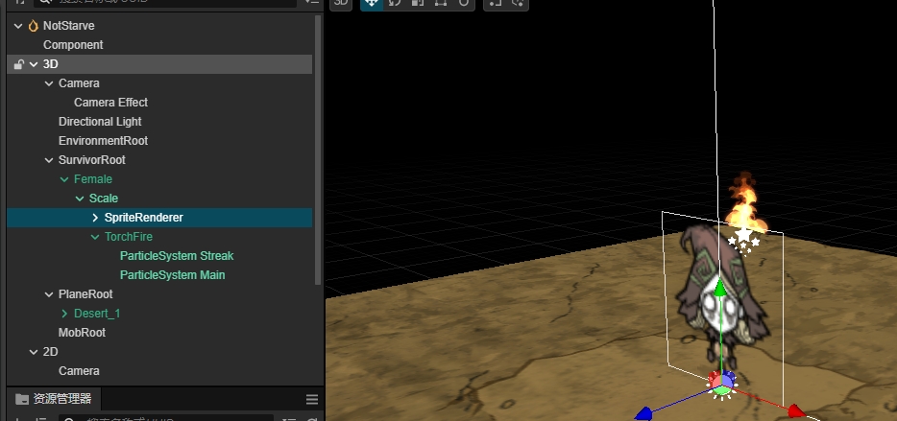Toggle the 3D view mode button
The height and width of the screenshot is (421, 897).
340,3
